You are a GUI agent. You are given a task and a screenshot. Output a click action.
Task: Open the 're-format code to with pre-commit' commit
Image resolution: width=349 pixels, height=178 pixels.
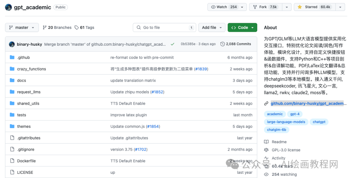[x=142, y=57]
